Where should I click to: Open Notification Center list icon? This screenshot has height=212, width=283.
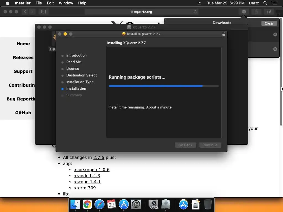[x=274, y=3]
